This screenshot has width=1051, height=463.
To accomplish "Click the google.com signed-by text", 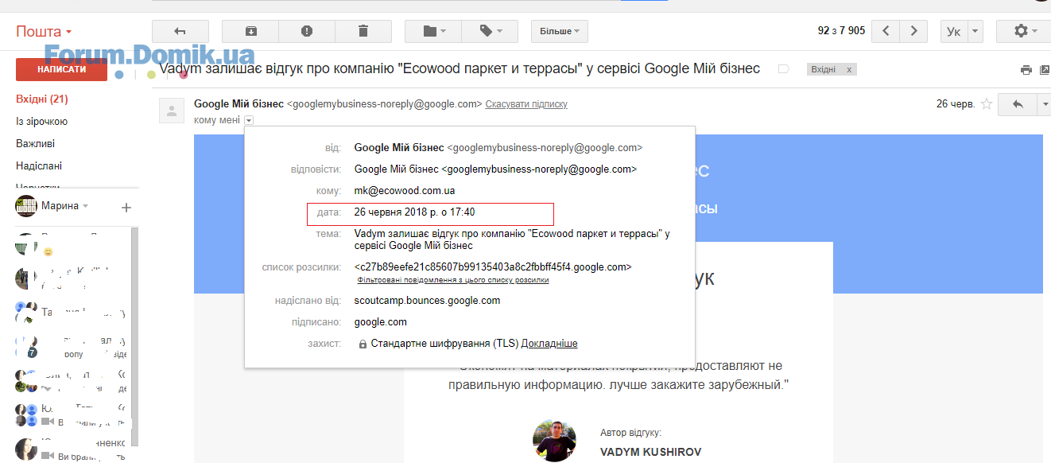I will coord(381,322).
